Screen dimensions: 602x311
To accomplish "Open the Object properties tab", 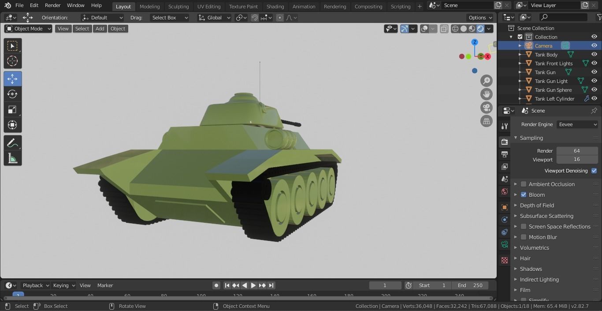I will pos(505,207).
